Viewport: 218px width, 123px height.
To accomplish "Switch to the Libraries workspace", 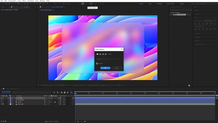I will click(182, 4).
